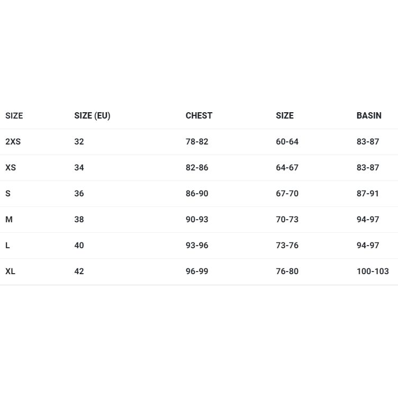Image resolution: width=398 pixels, height=398 pixels.
Task: Click the BASIN column header
Action: pos(368,115)
